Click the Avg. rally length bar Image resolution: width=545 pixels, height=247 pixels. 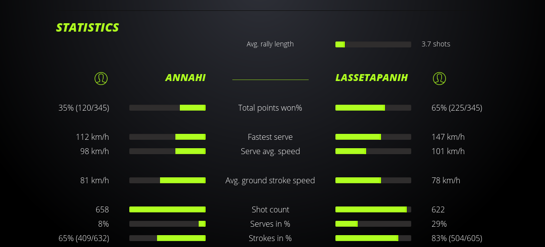coord(373,44)
